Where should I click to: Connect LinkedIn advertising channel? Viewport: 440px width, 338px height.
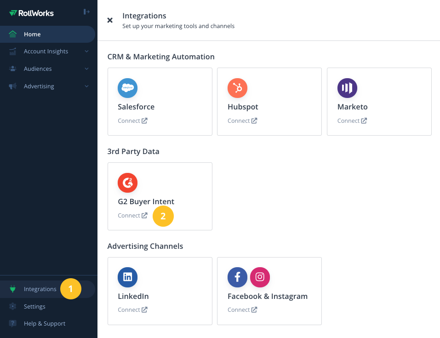coord(132,309)
